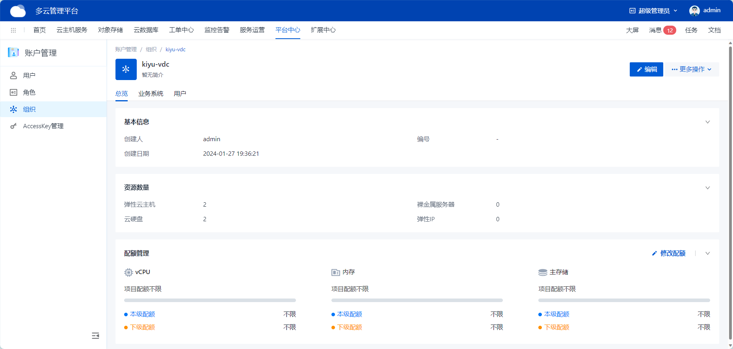
Task: Open 云主机服务 in the top menu
Action: 72,30
